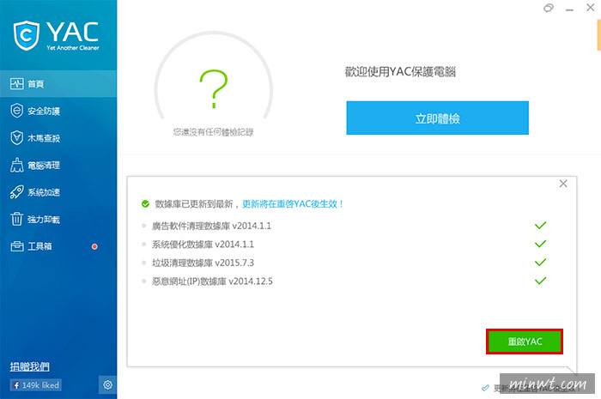
Task: Minimize the YAC window
Action: click(x=569, y=9)
